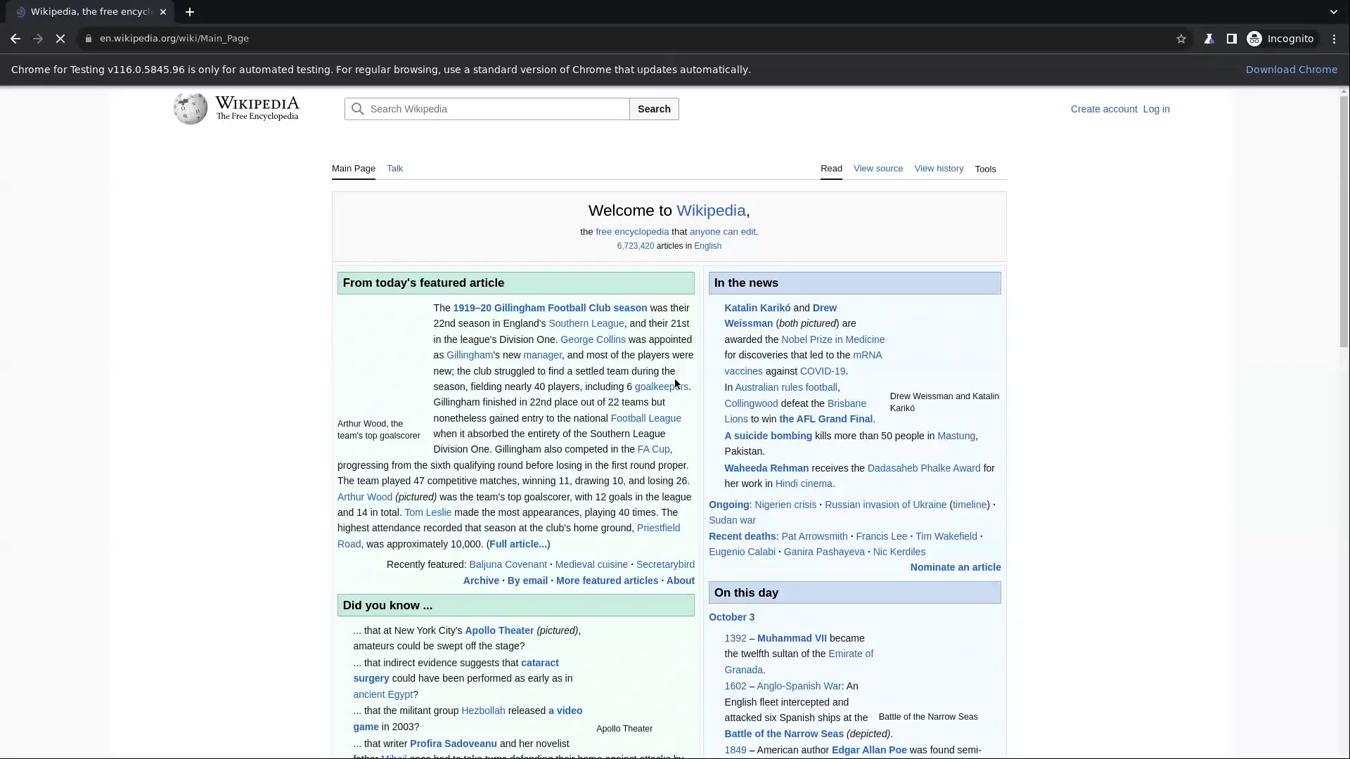
Task: Open the Nobel Prize in Medicine link
Action: click(832, 339)
